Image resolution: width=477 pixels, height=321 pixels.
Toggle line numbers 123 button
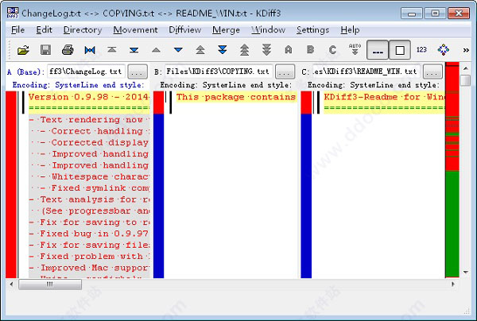[421, 49]
